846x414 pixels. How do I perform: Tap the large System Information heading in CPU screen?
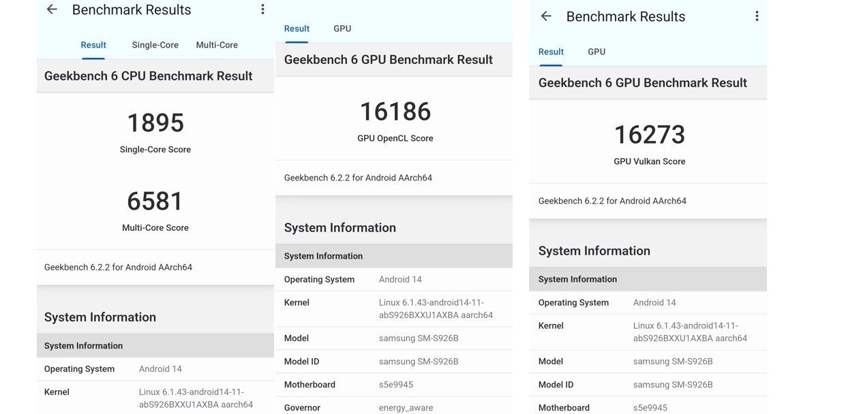[100, 317]
